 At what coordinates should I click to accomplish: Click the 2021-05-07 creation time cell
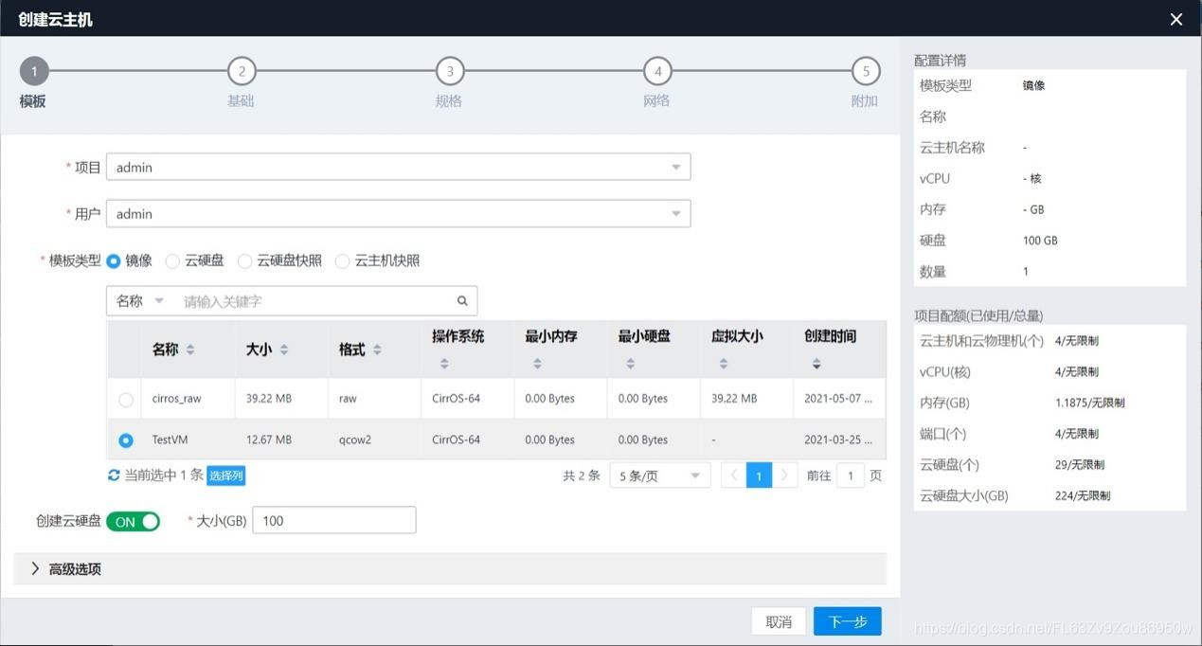(838, 399)
